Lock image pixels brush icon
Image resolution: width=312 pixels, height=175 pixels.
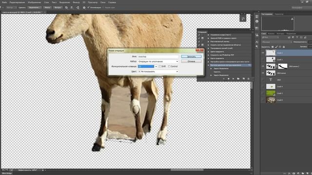pyautogui.click(x=276, y=47)
